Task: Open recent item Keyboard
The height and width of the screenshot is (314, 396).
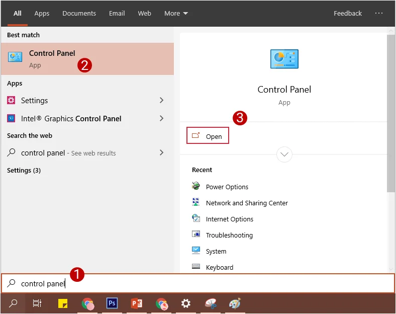Action: (x=220, y=268)
